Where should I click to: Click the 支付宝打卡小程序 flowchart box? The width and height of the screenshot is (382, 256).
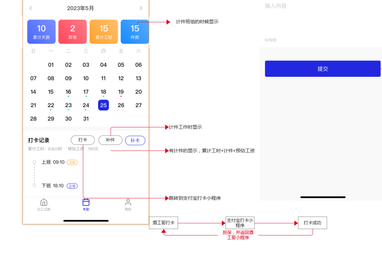point(240,223)
